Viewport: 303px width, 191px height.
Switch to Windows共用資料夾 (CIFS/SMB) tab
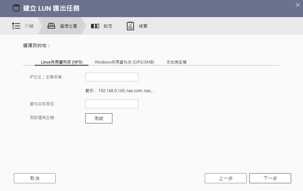[124, 62]
